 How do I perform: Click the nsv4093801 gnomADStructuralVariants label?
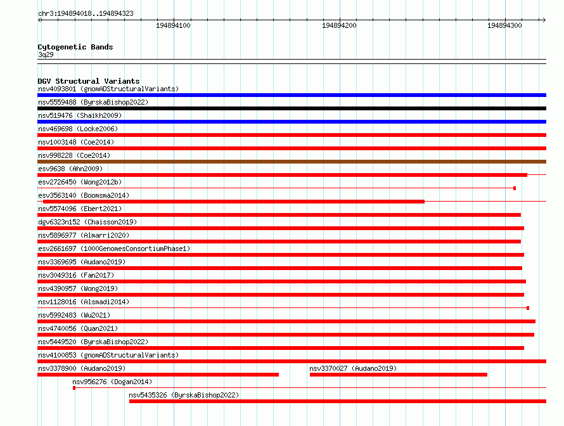click(x=108, y=89)
